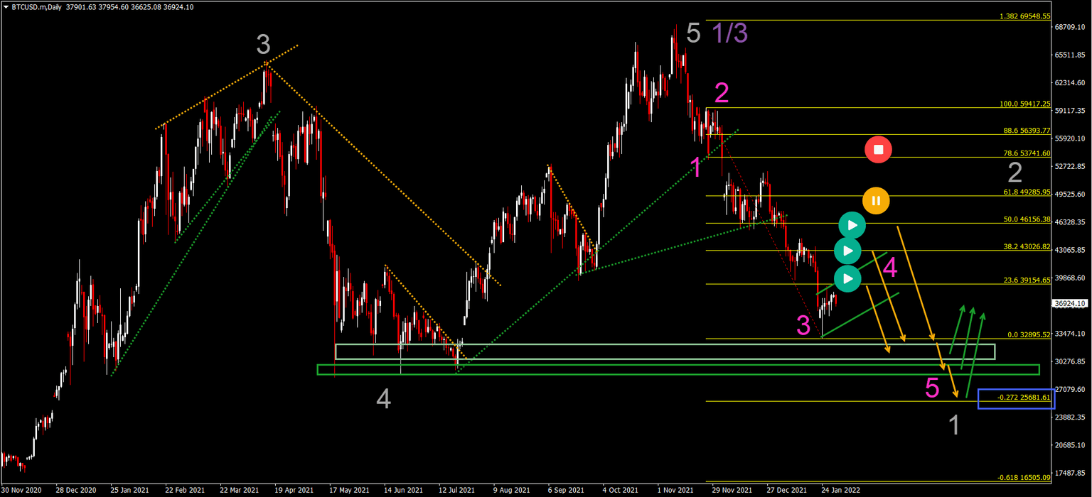Click the 100.0 59417.25 Fibonacci level label
The height and width of the screenshot is (497, 1092).
[1024, 104]
